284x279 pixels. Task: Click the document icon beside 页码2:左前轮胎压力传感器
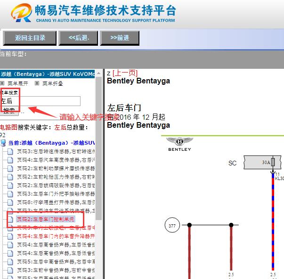point(10,177)
